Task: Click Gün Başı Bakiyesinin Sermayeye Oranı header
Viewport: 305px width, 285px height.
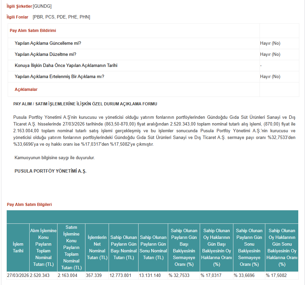Action: [184, 247]
